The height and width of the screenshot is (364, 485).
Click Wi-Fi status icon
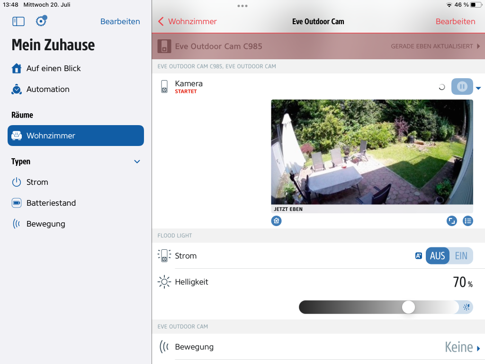tap(449, 5)
